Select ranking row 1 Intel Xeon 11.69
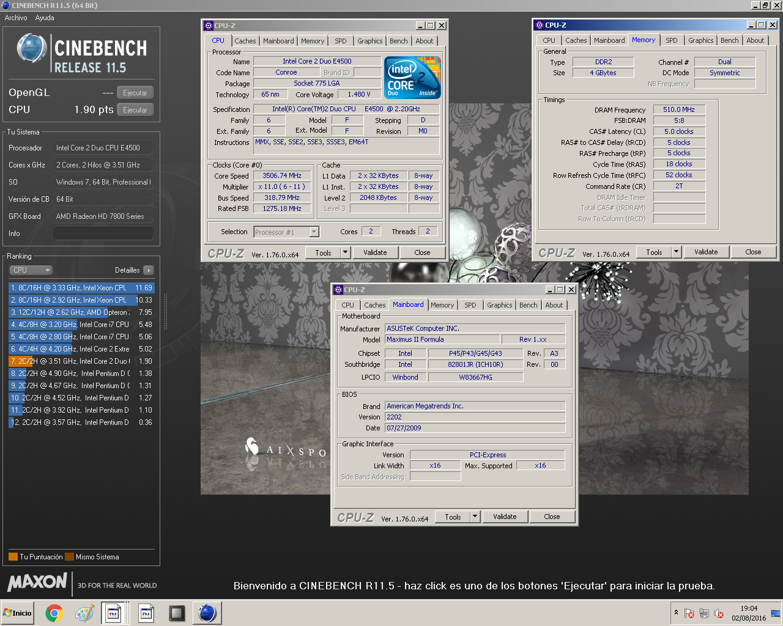783x626 pixels. [x=81, y=288]
